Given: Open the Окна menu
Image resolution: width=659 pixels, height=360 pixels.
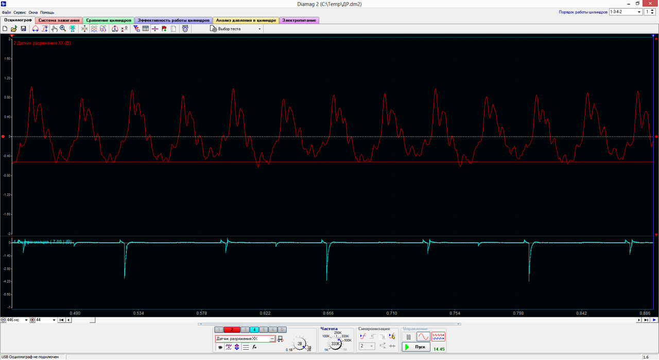Looking at the screenshot, I should click(33, 12).
